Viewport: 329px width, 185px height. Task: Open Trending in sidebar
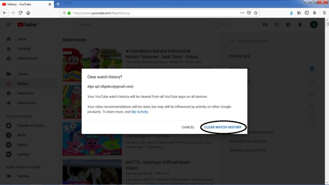pos(29,49)
